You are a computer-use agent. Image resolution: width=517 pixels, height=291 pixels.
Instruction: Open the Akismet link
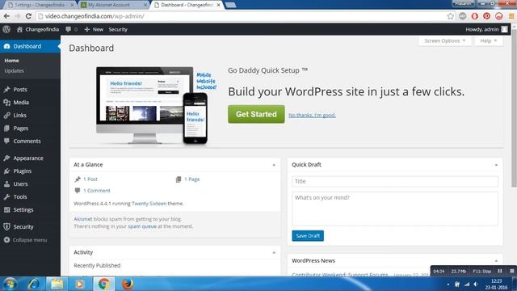point(82,219)
